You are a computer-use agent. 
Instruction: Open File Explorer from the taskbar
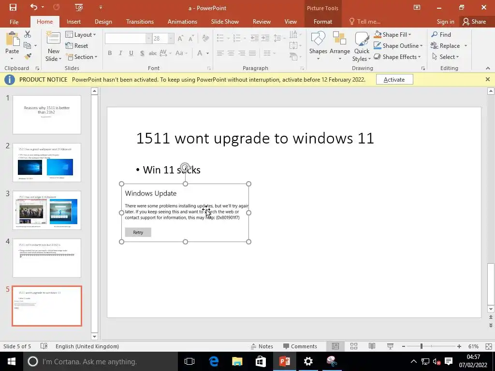(x=237, y=361)
